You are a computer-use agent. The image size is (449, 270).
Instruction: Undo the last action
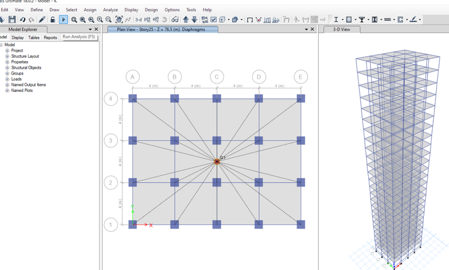(x=22, y=20)
